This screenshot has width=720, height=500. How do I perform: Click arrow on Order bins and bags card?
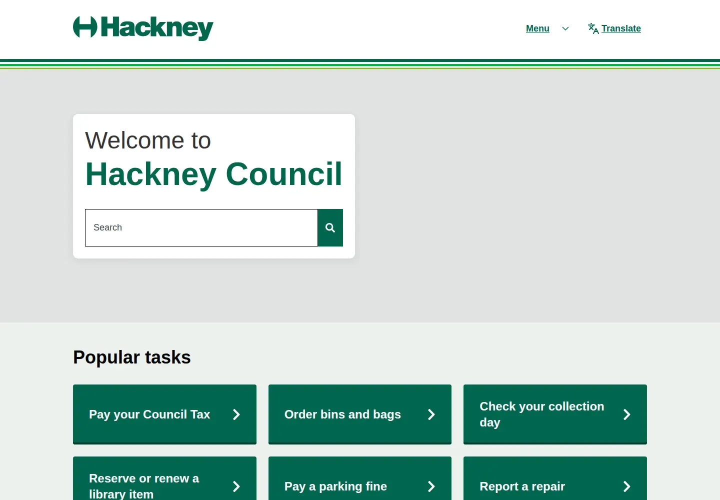point(431,414)
